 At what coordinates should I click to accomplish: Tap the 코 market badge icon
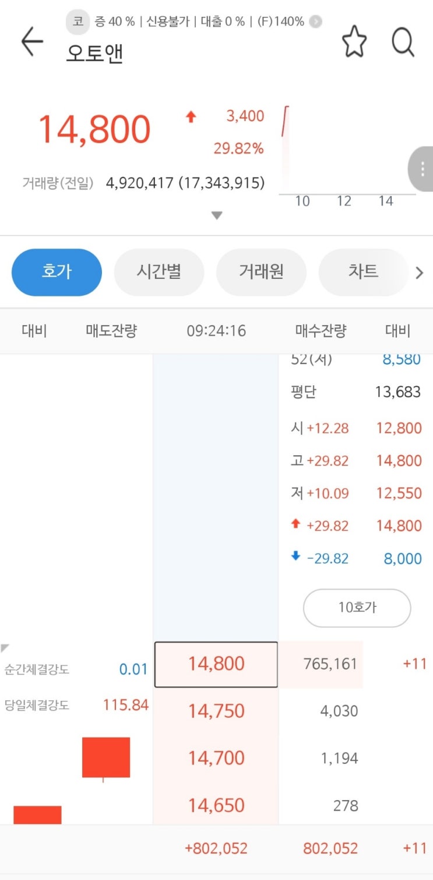click(x=78, y=22)
